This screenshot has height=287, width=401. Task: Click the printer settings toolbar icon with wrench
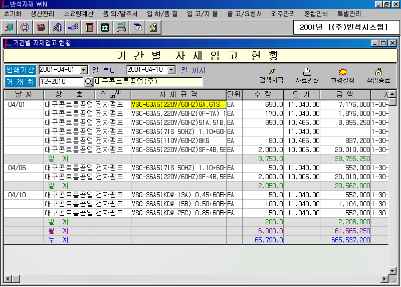121,27
